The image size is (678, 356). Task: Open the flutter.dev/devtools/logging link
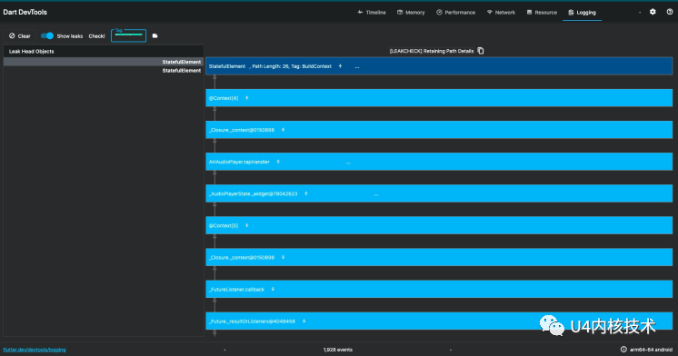click(x=35, y=350)
